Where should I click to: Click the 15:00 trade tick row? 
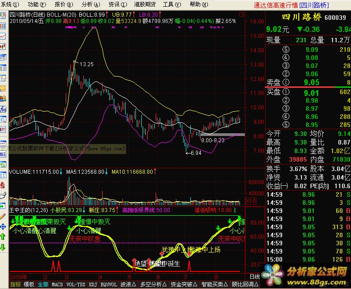point(308,259)
